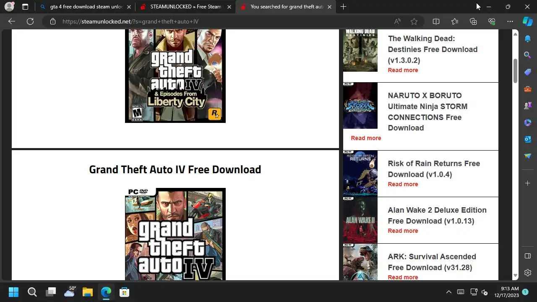Screen dimensions: 537x302
Task: Open sidebar Tools briefcase icon
Action: pos(528,89)
